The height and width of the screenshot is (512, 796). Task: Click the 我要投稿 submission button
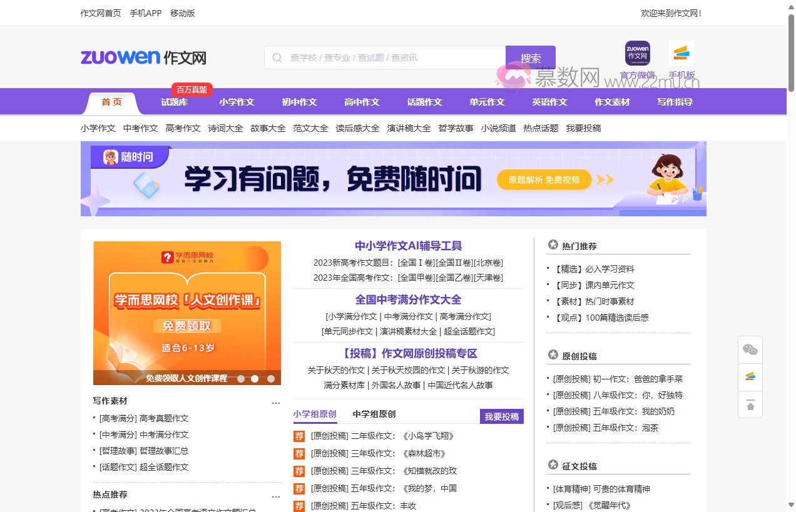501,416
